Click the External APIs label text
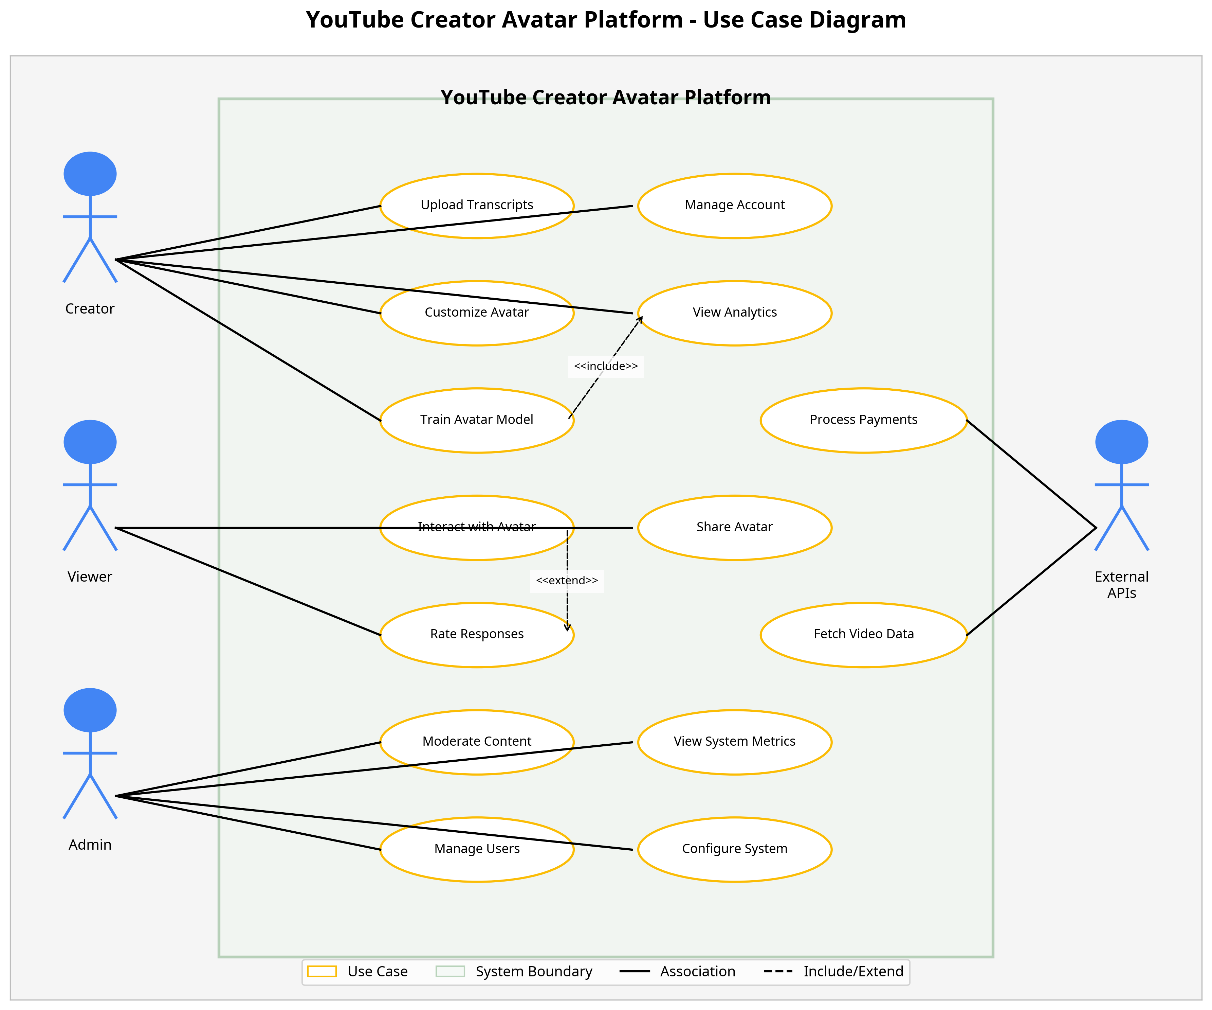The width and height of the screenshot is (1212, 1010). click(1121, 585)
